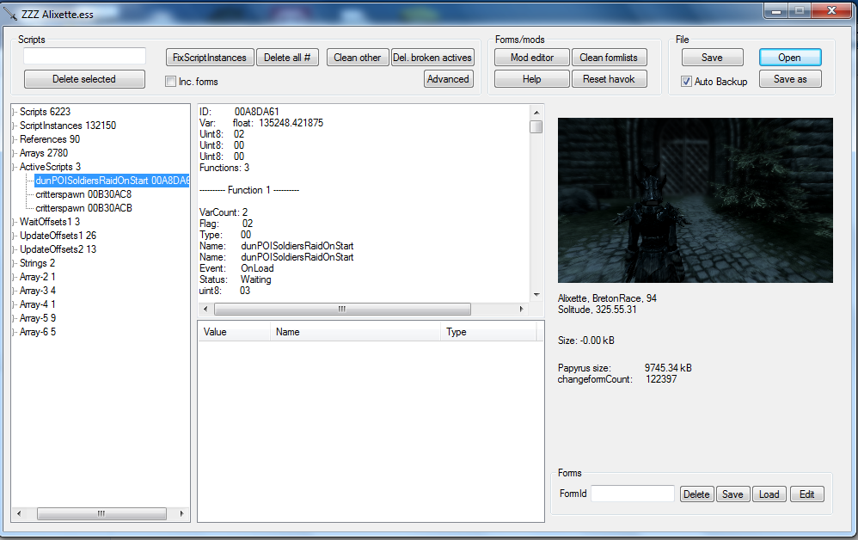Click the Save as button
This screenshot has height=540, width=858.
point(790,79)
